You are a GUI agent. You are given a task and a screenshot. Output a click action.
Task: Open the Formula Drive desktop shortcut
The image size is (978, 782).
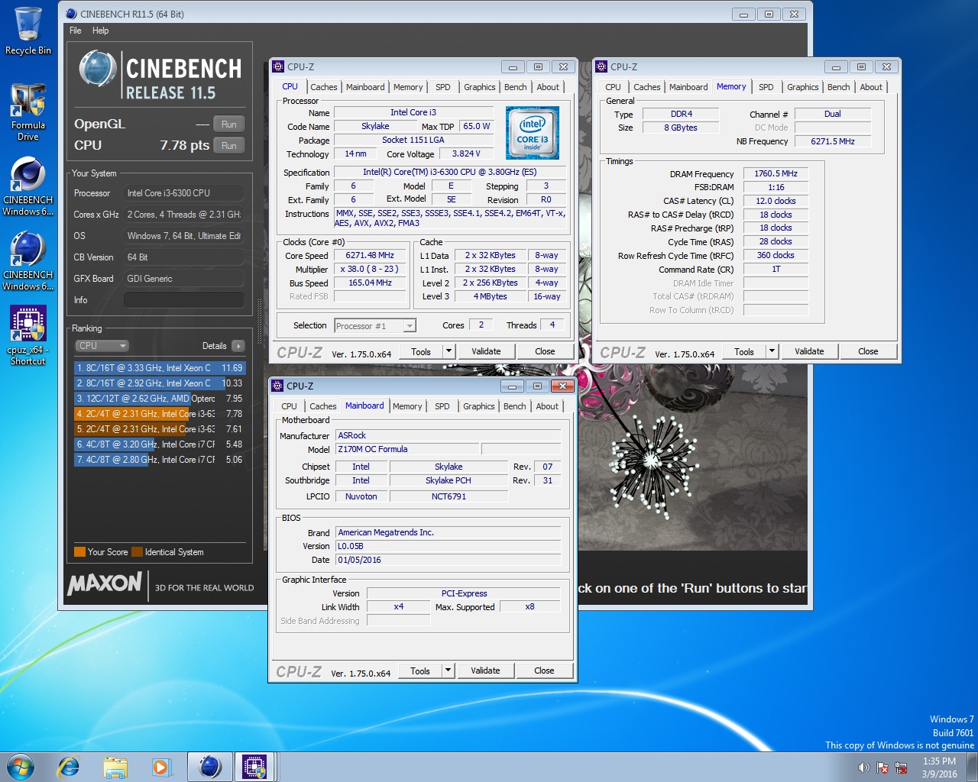(28, 112)
